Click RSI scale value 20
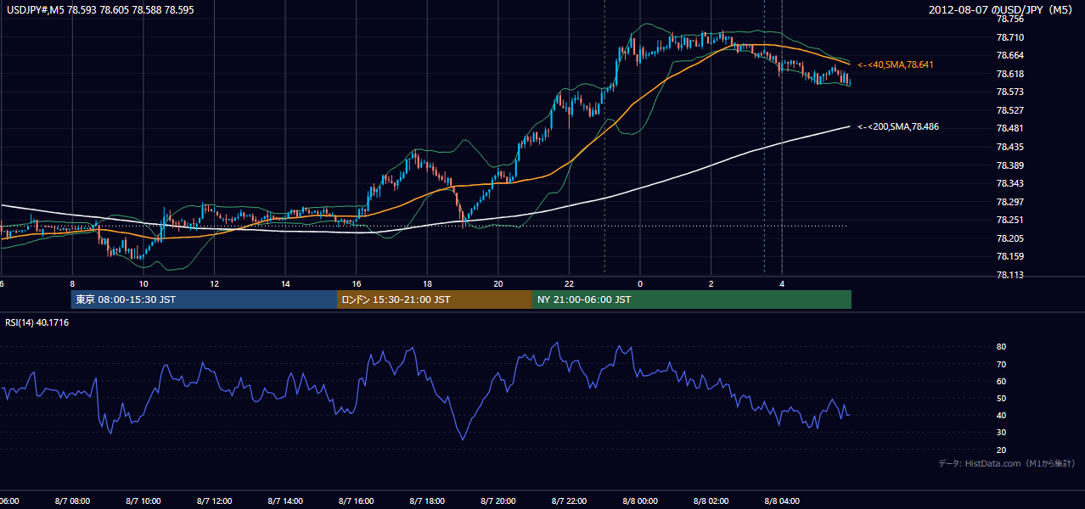 pos(1001,450)
